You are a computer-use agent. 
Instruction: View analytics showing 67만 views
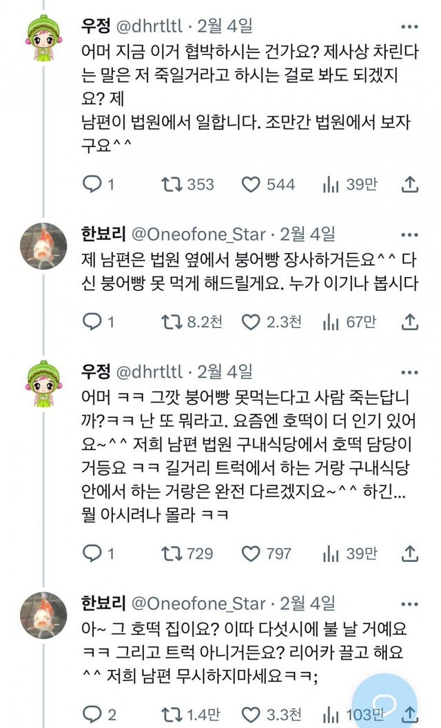click(330, 321)
